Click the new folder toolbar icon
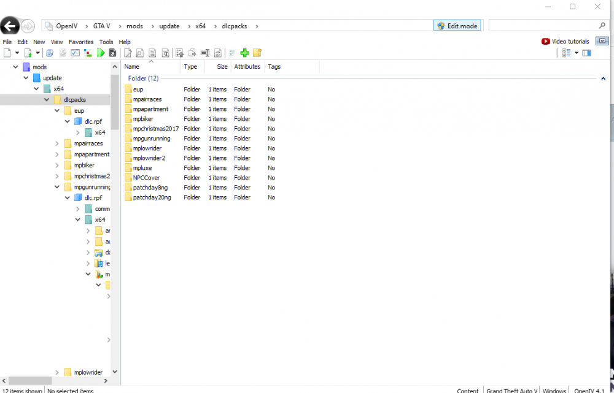The height and width of the screenshot is (393, 614). tap(257, 53)
